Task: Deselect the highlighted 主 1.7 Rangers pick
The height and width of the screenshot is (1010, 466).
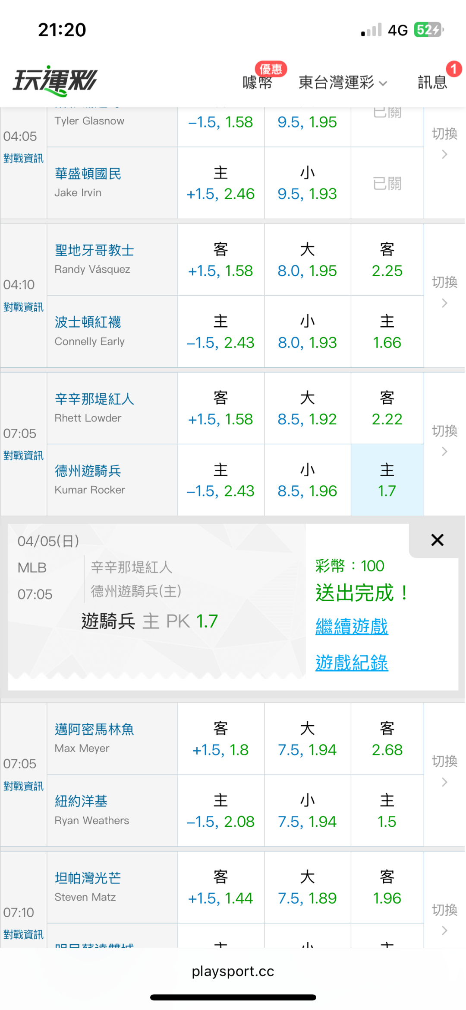Action: click(387, 480)
